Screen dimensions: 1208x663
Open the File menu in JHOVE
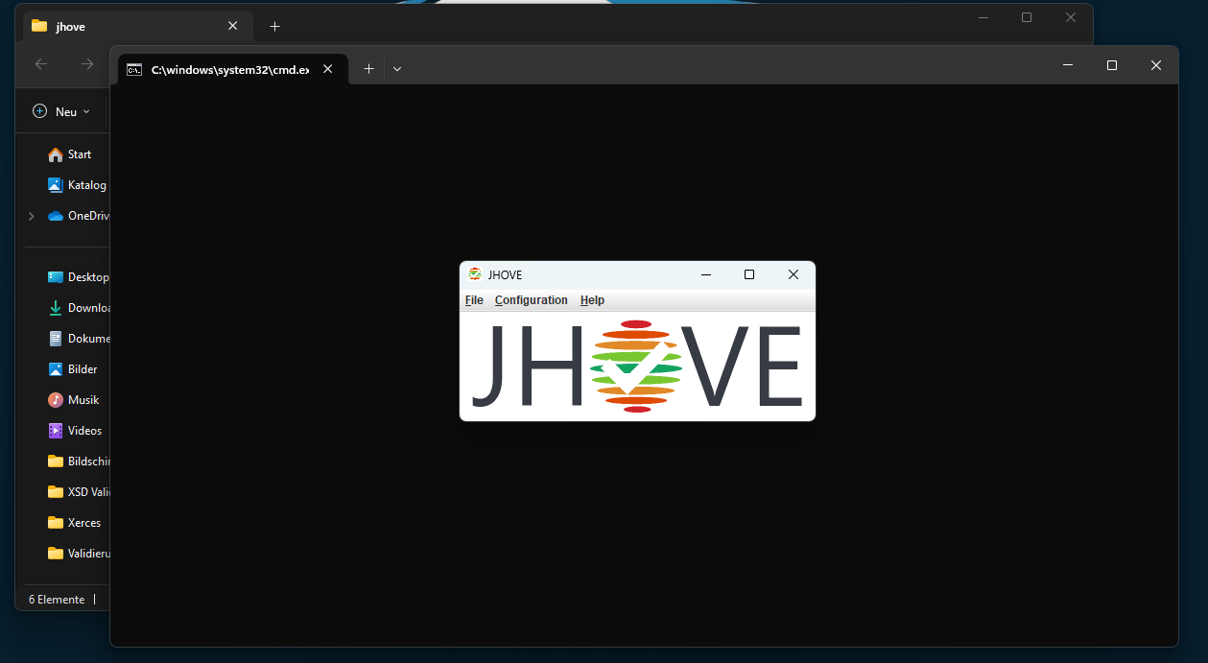click(x=474, y=300)
